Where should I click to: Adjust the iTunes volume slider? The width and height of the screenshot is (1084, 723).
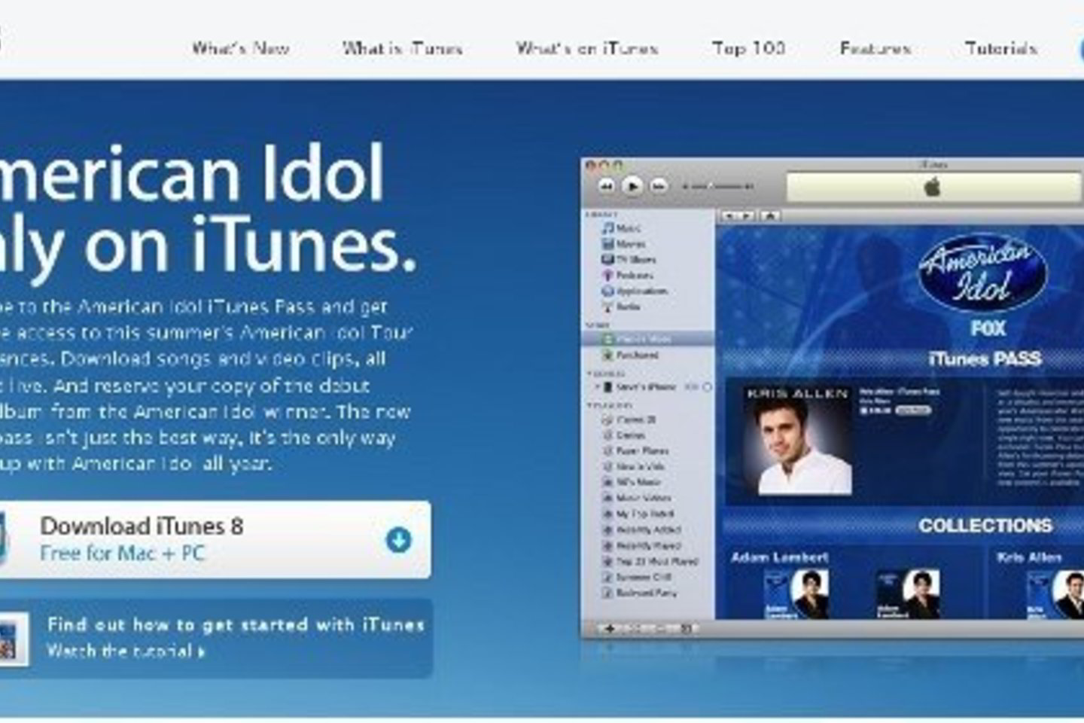(x=717, y=185)
